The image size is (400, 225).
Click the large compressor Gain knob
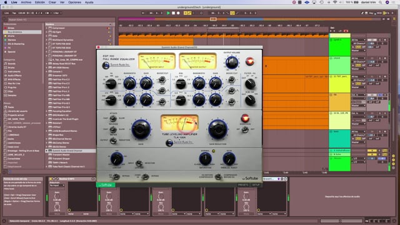[x=141, y=129]
